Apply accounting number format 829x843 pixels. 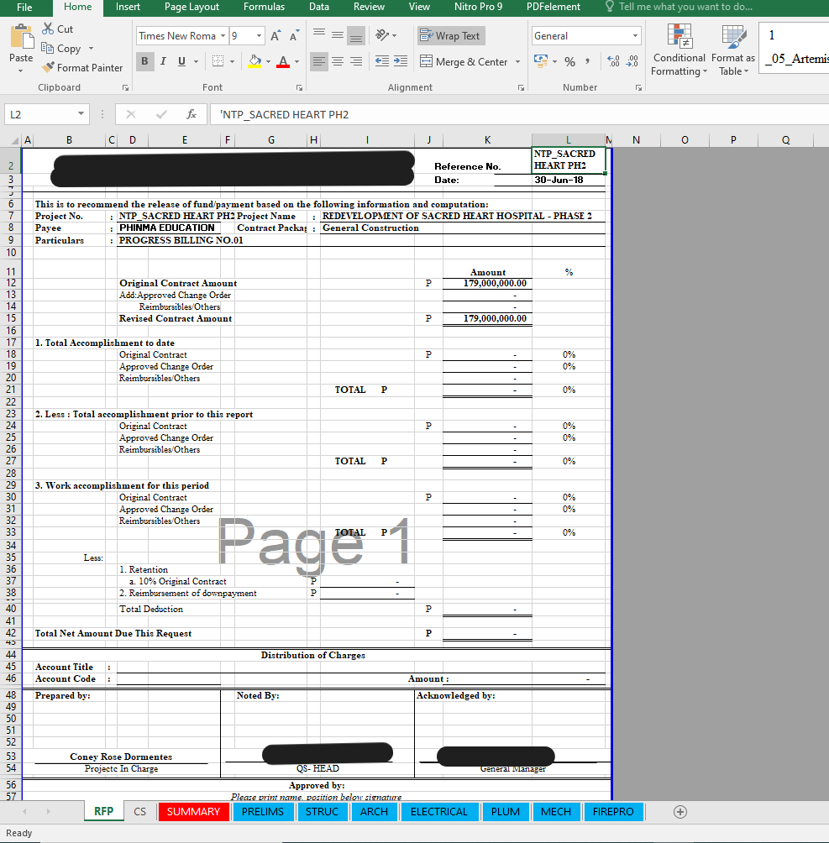coord(541,61)
